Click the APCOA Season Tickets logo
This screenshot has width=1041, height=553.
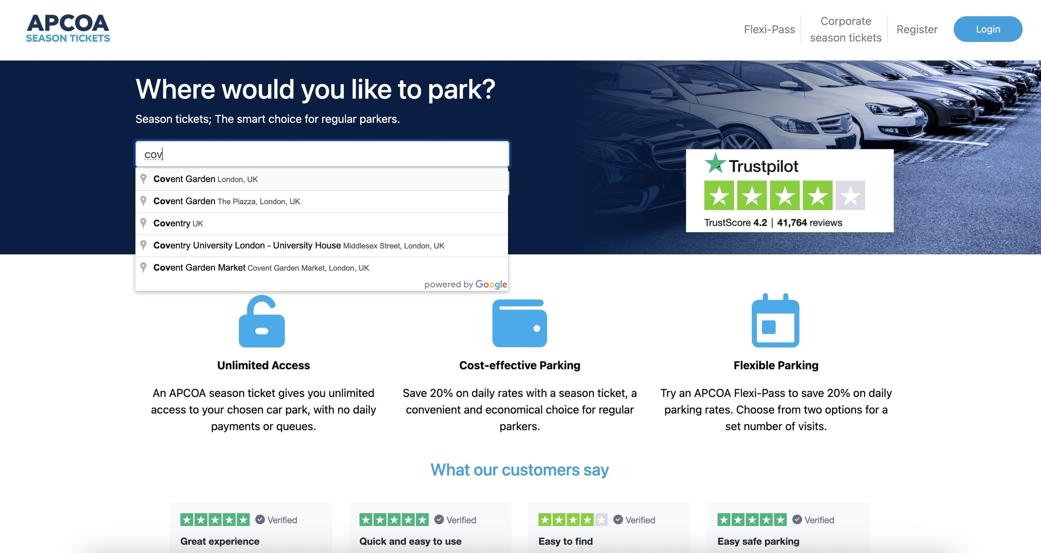(x=68, y=28)
